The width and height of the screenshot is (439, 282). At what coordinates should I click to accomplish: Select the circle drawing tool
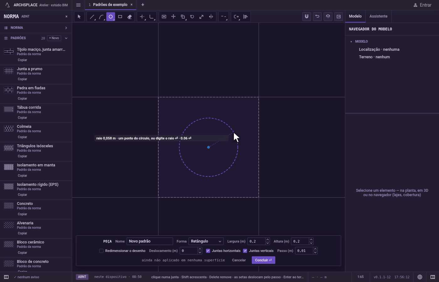111,17
